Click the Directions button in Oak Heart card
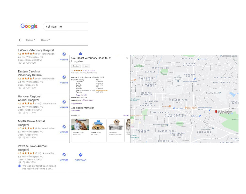The width and height of the screenshot is (246, 194). tap(76, 66)
